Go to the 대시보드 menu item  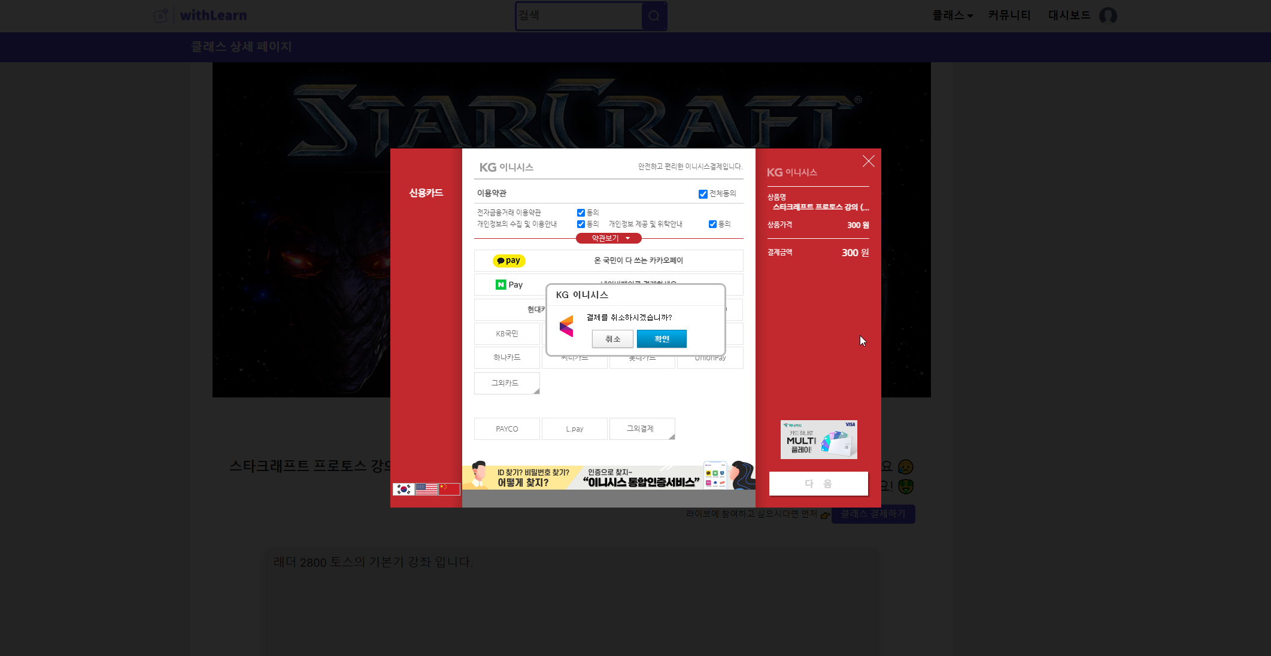(x=1069, y=16)
